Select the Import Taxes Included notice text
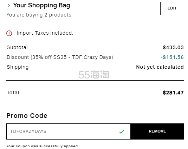Screen dimensions: 188x149 tap(45, 33)
